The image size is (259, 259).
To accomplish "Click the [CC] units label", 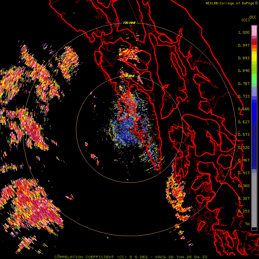I will tap(245, 20).
